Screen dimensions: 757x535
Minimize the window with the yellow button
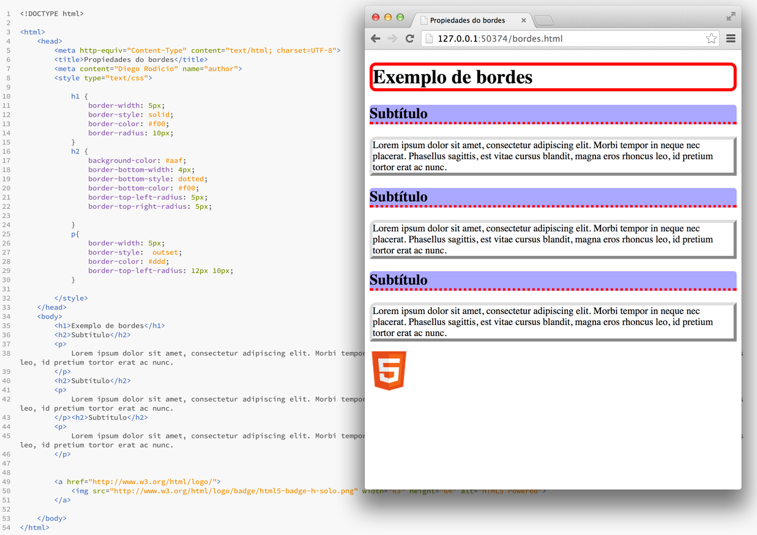point(388,18)
